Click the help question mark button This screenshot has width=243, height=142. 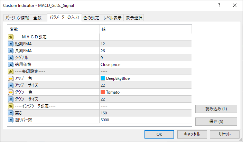pos(219,6)
